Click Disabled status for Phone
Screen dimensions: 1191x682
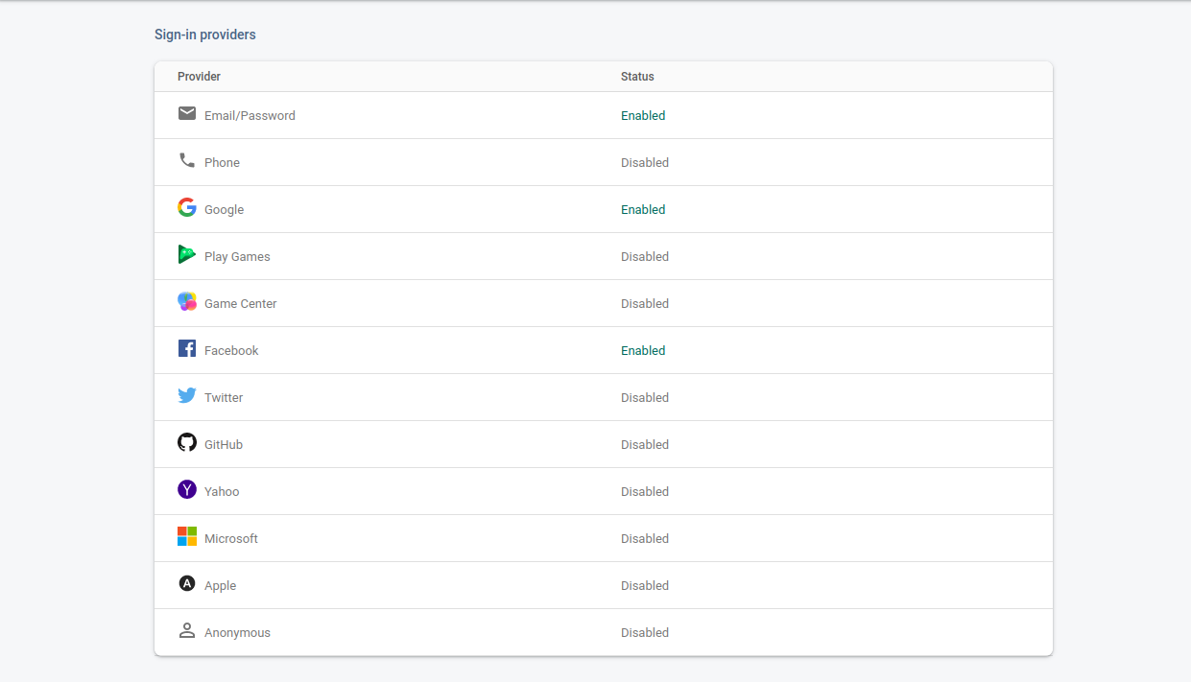(645, 162)
